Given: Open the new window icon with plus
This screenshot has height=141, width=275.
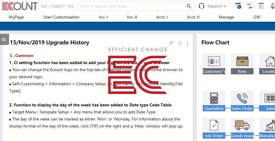Looking at the screenshot, I should tap(238, 6).
